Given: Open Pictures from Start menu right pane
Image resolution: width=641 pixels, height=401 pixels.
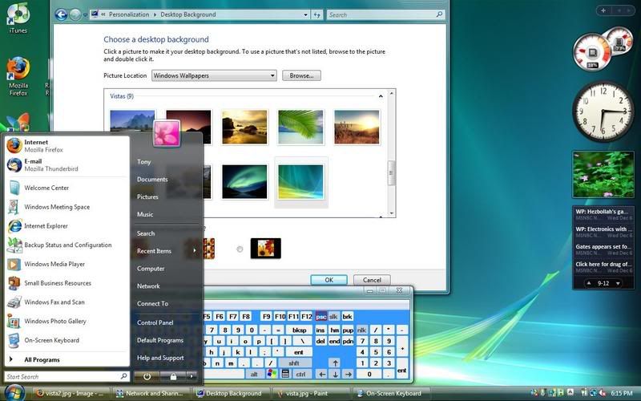Looking at the screenshot, I should [147, 196].
